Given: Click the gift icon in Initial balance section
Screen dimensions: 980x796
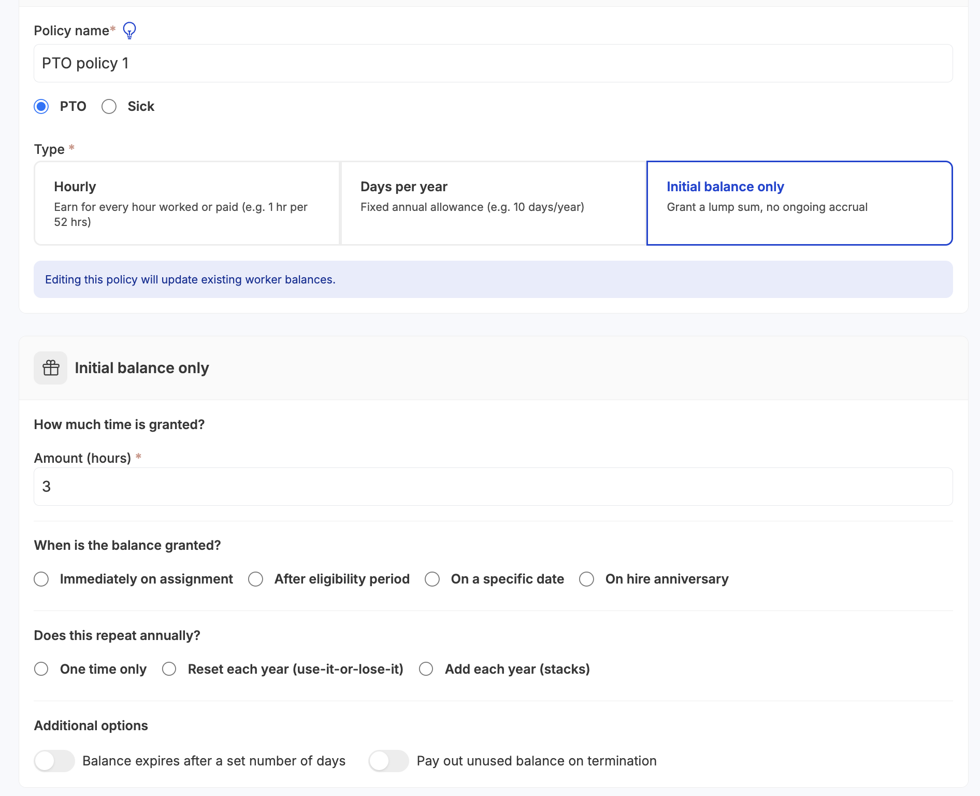Looking at the screenshot, I should (50, 368).
